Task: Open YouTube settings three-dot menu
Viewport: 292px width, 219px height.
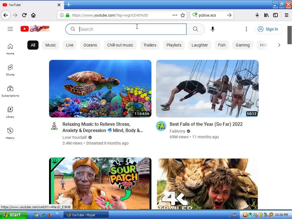Action: tap(246, 29)
